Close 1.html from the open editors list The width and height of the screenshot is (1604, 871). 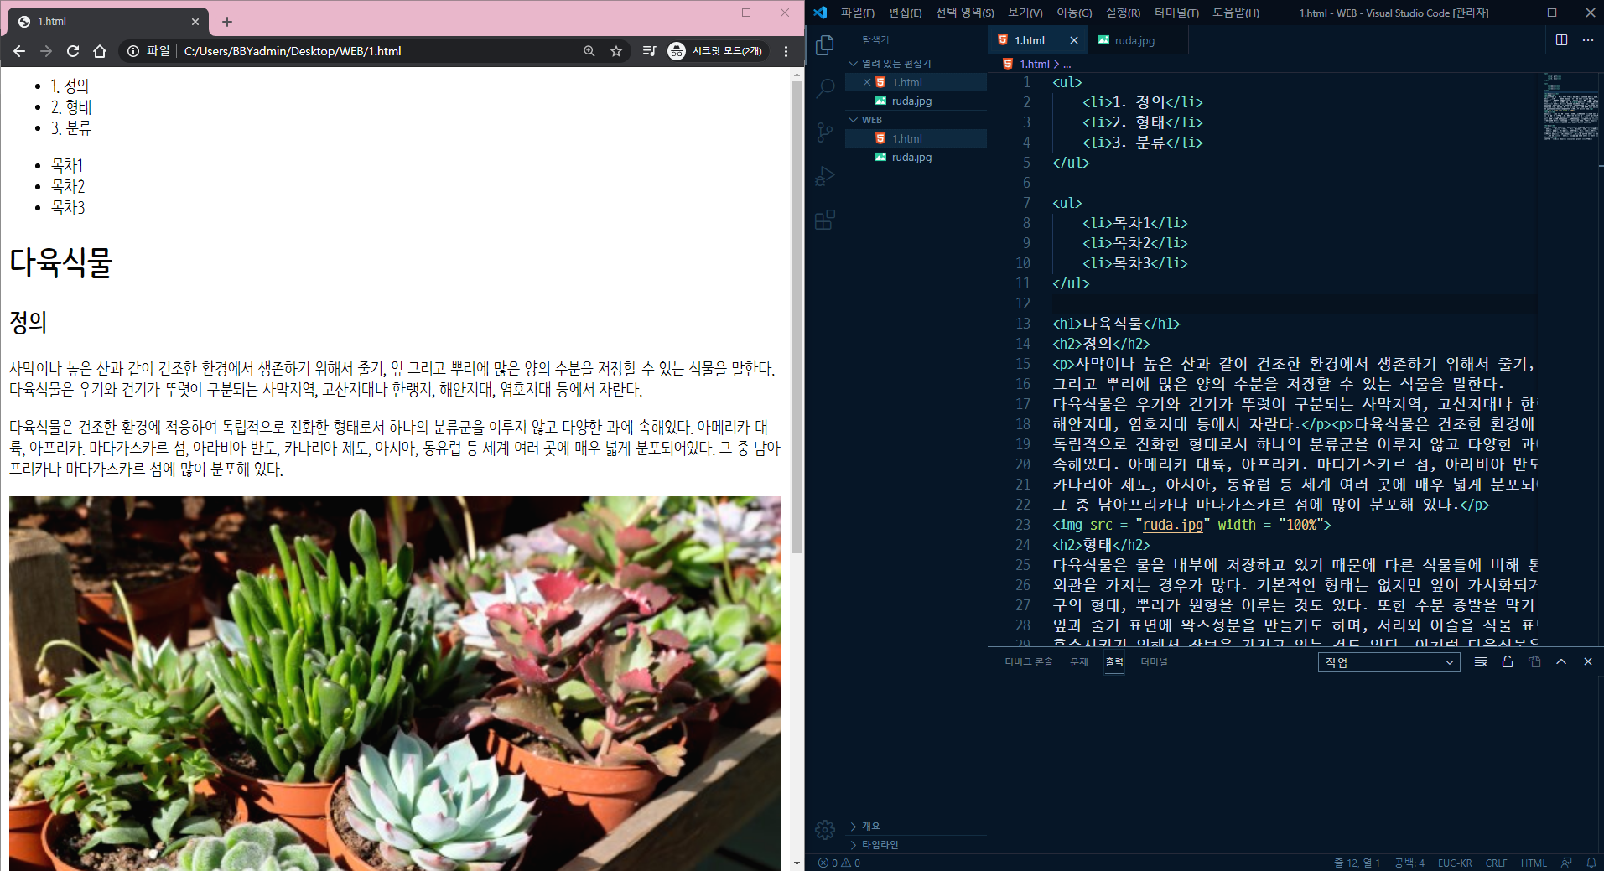(x=867, y=82)
